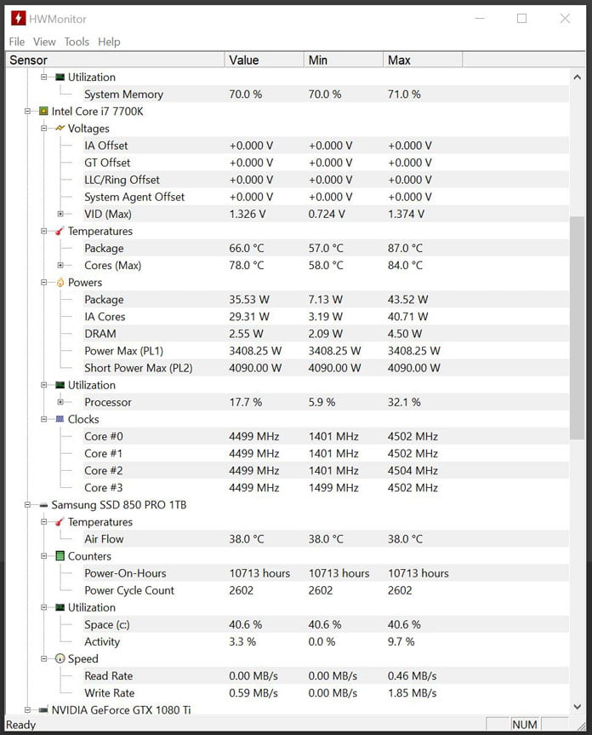Click the Min column header
592x735 pixels.
coord(344,60)
